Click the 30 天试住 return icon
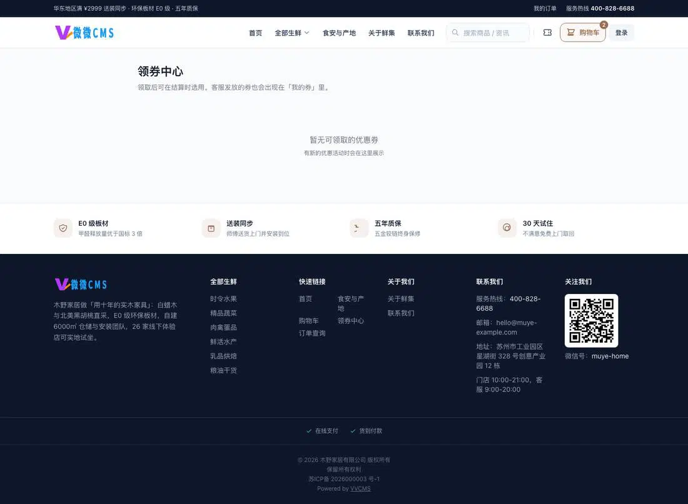Screen dimensions: 688x504 point(507,228)
